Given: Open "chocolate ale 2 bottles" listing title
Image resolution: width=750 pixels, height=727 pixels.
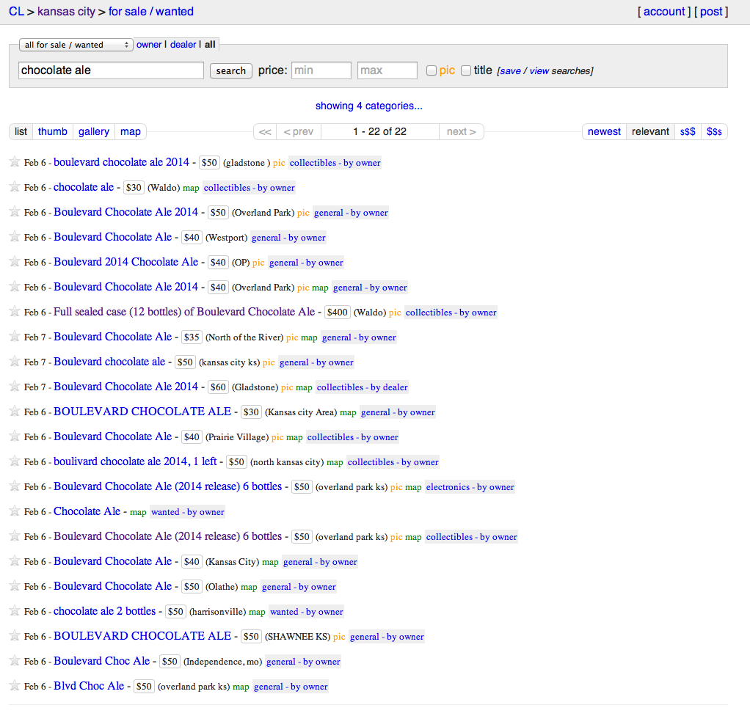Looking at the screenshot, I should click(x=105, y=611).
